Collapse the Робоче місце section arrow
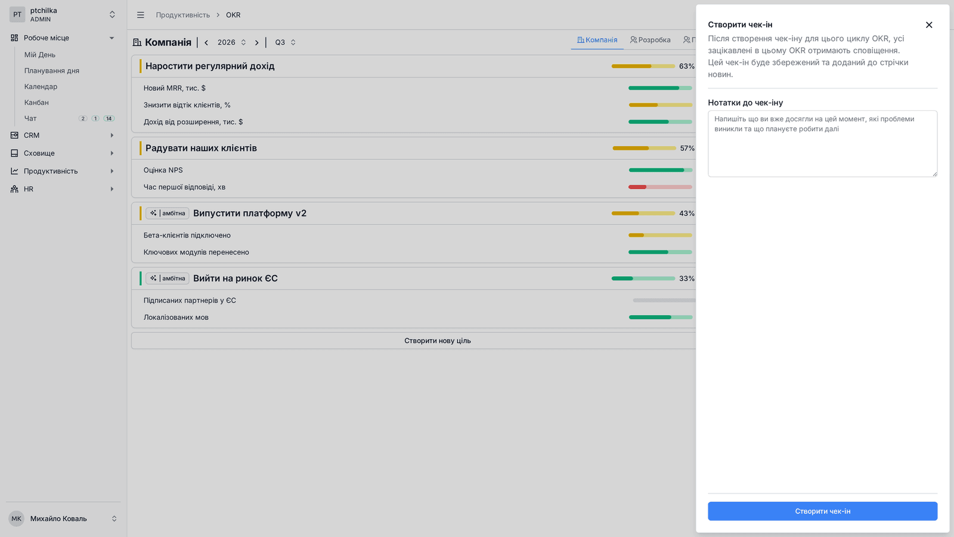This screenshot has width=954, height=537. pos(111,38)
